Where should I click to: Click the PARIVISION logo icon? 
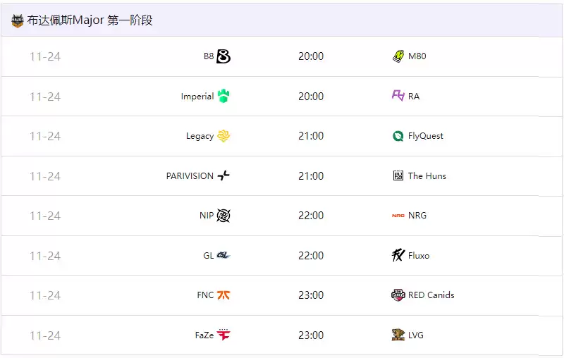click(x=223, y=176)
